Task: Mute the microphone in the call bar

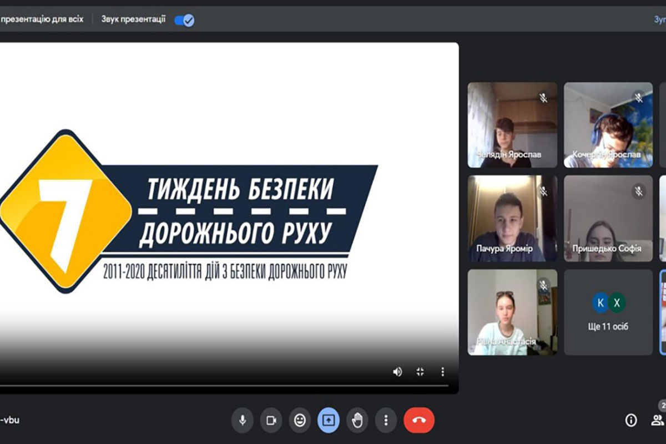Action: click(243, 420)
